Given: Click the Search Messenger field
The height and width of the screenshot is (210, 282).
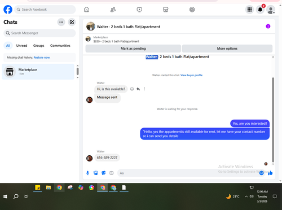Looking at the screenshot, I should (39, 33).
